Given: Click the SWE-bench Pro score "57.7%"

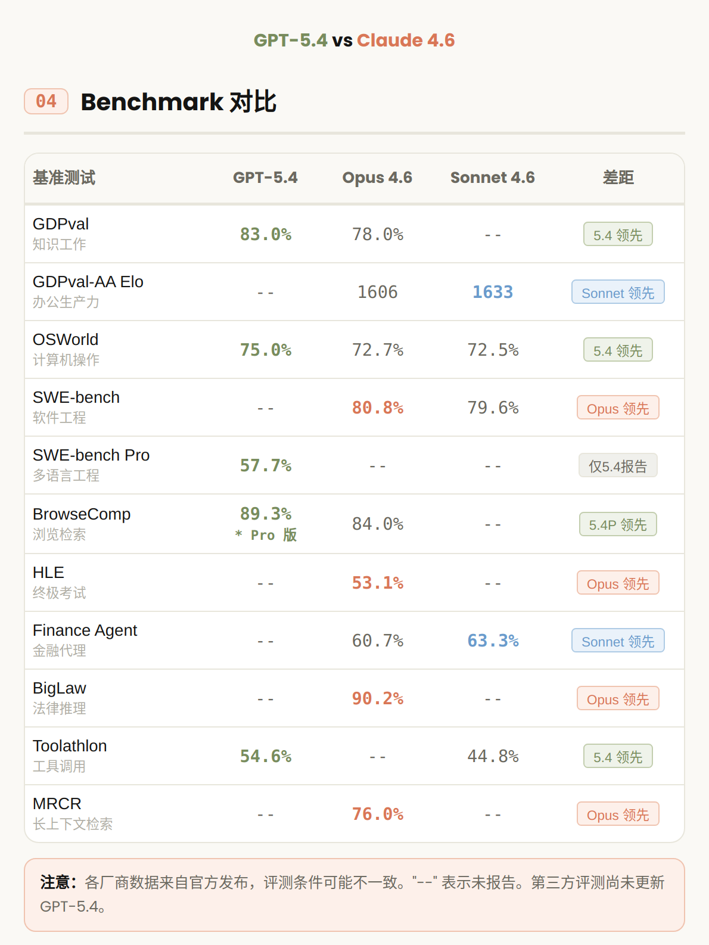Looking at the screenshot, I should [x=266, y=465].
